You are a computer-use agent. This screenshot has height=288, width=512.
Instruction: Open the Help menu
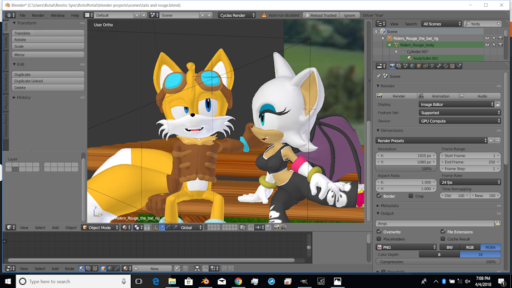(x=75, y=16)
